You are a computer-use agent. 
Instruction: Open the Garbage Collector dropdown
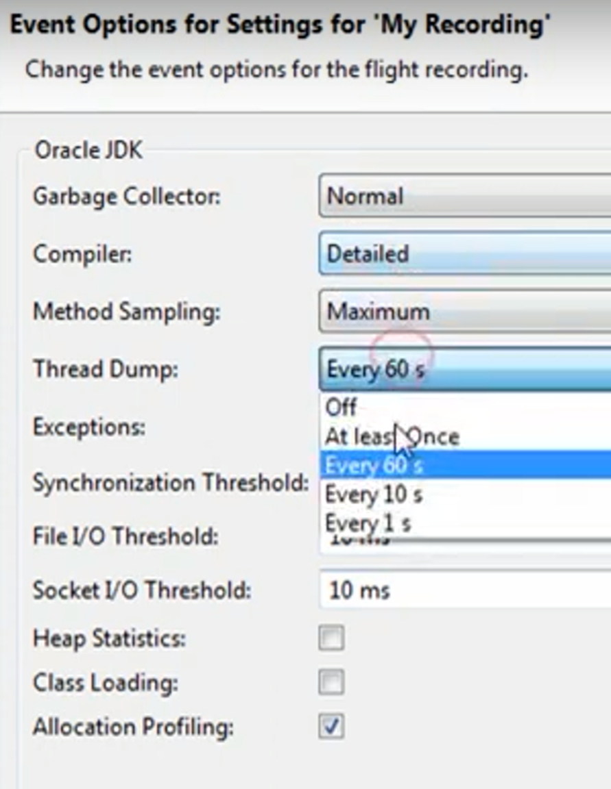464,197
